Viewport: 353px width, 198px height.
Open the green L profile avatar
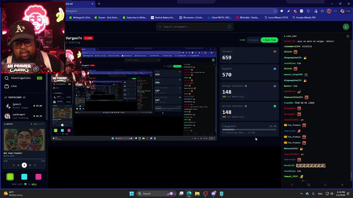click(x=346, y=27)
